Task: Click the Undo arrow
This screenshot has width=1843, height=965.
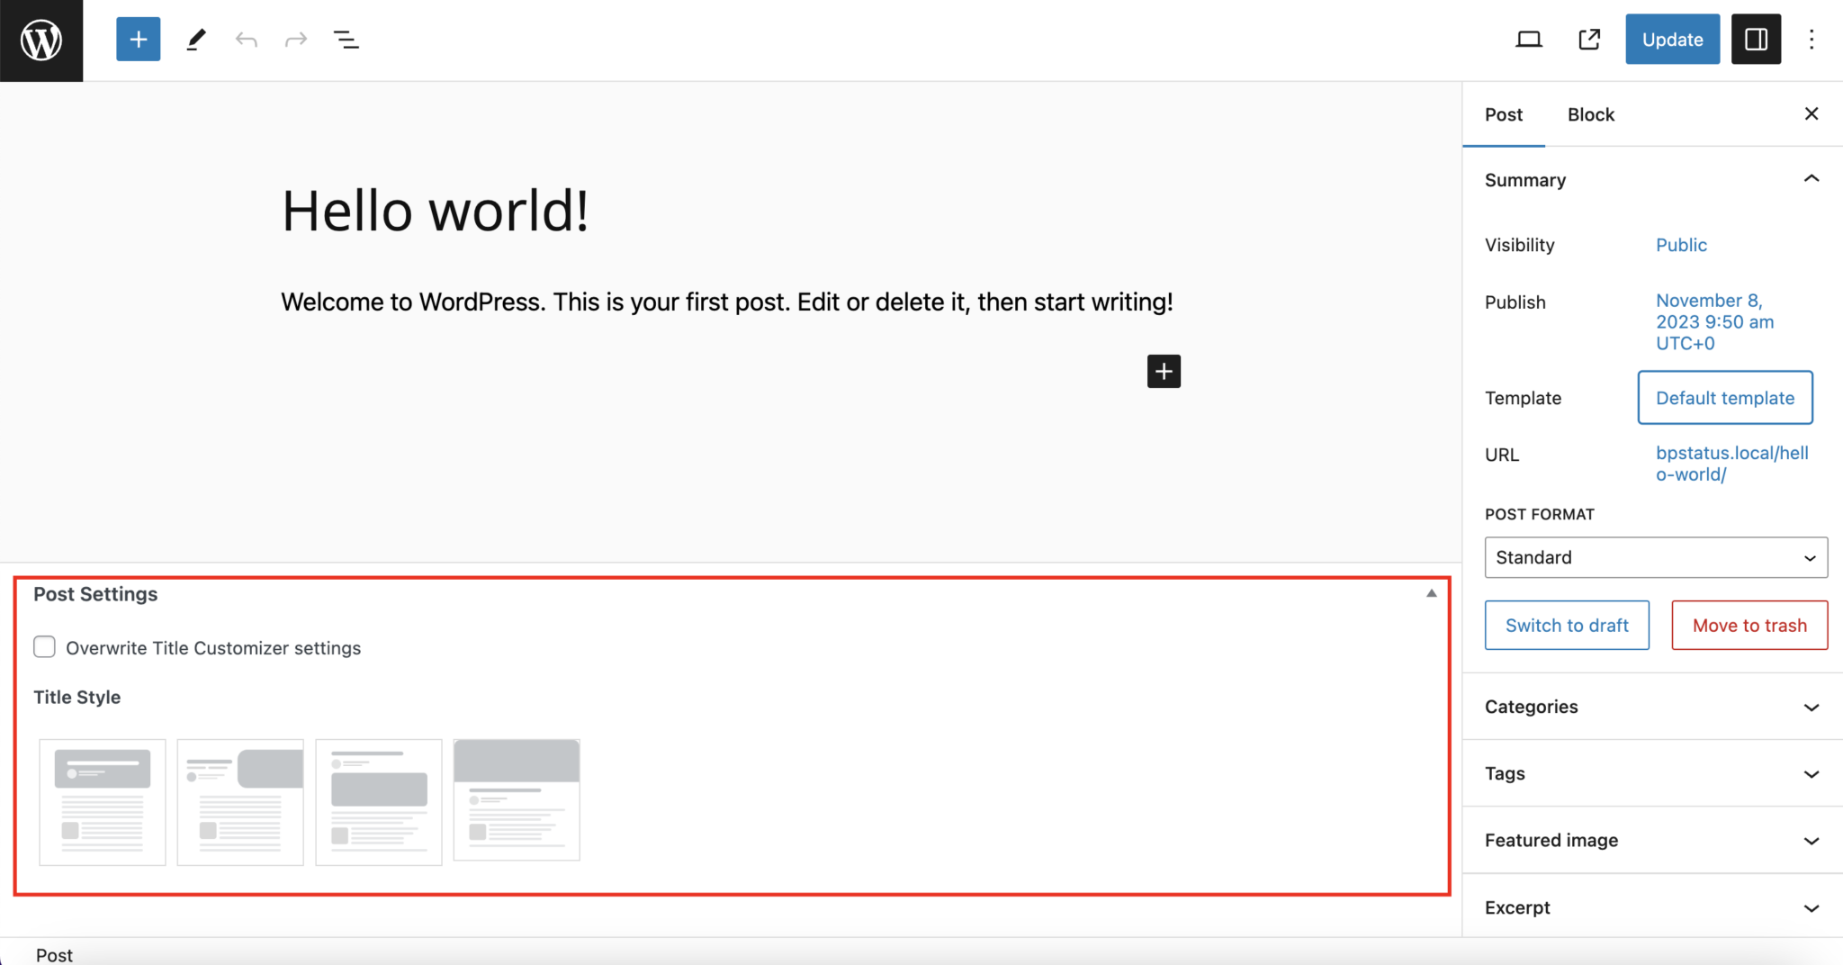Action: pyautogui.click(x=246, y=39)
